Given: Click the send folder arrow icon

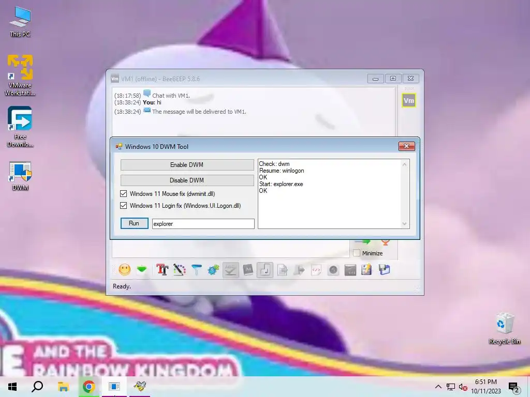Looking at the screenshot, I should (x=299, y=270).
